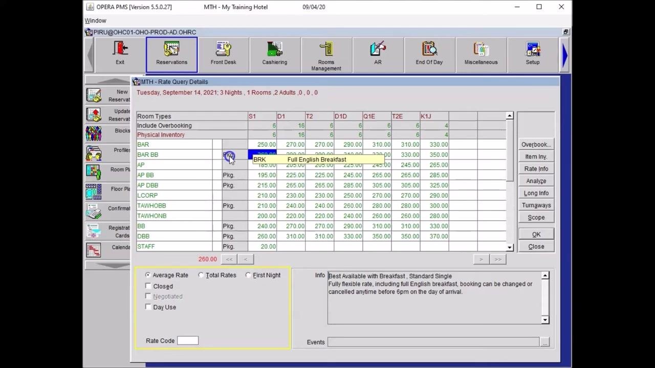Click the Events ellipsis button
This screenshot has height=368, width=655.
(x=544, y=342)
